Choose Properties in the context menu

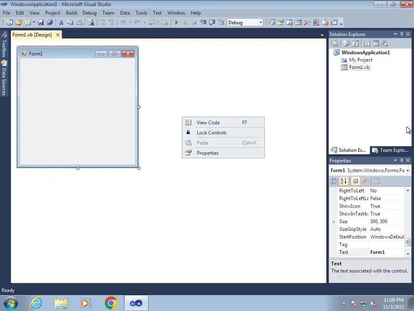pyautogui.click(x=223, y=153)
